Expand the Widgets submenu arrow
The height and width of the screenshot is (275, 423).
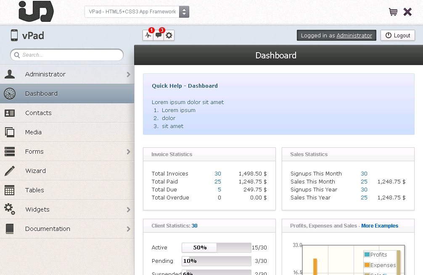(128, 210)
